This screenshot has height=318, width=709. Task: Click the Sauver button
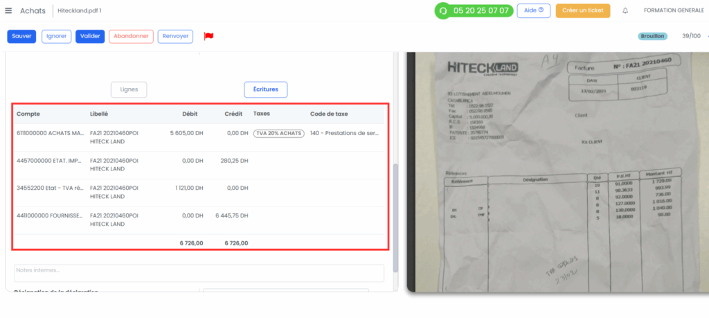pos(21,37)
